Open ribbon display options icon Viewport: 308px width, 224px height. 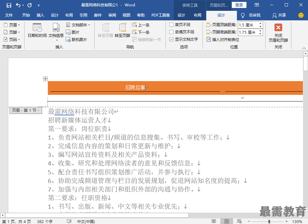(257, 5)
